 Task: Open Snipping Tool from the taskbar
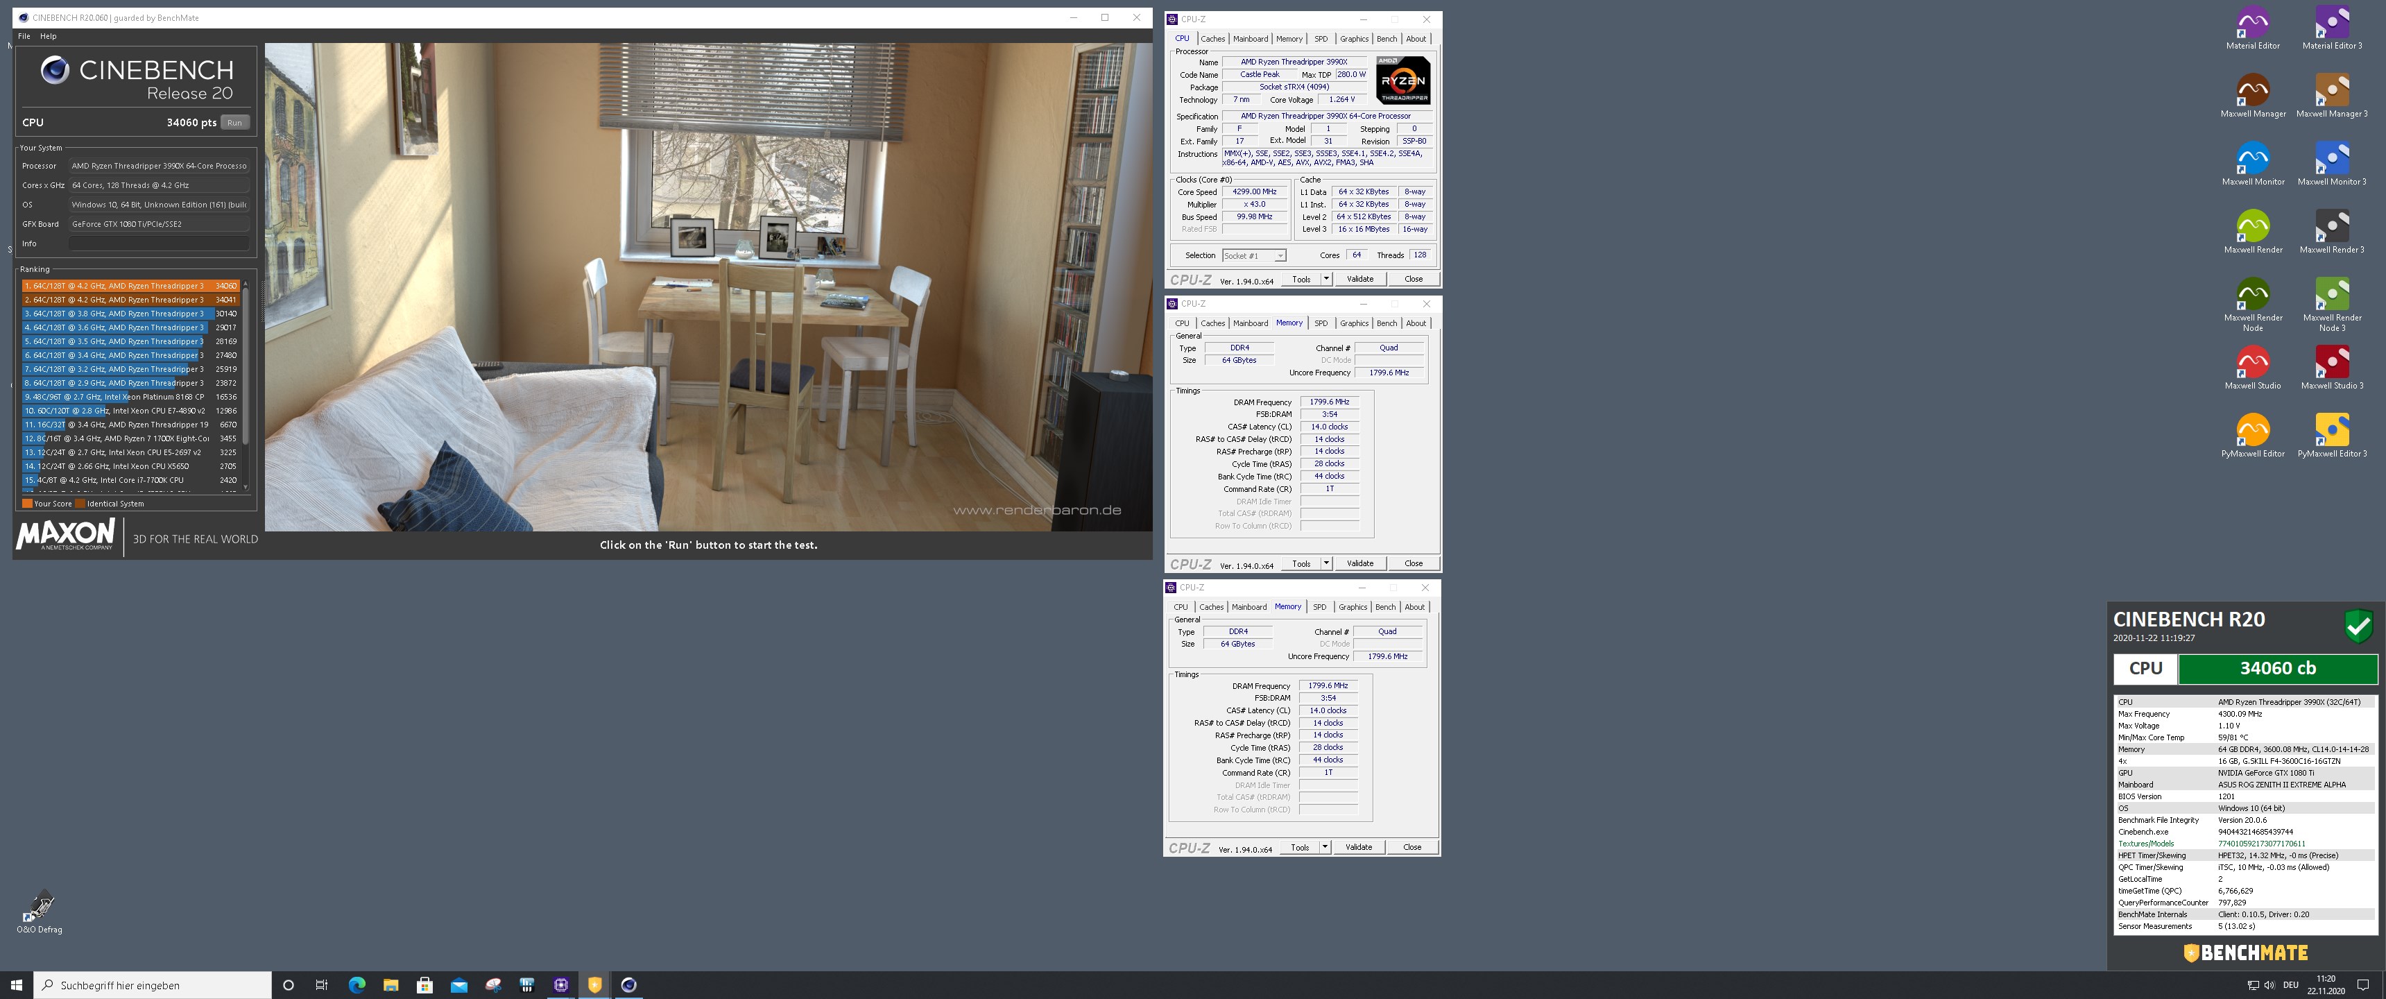(x=492, y=985)
